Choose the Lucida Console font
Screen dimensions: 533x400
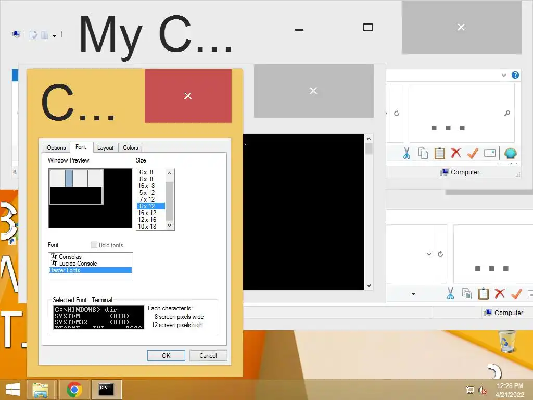pos(91,264)
